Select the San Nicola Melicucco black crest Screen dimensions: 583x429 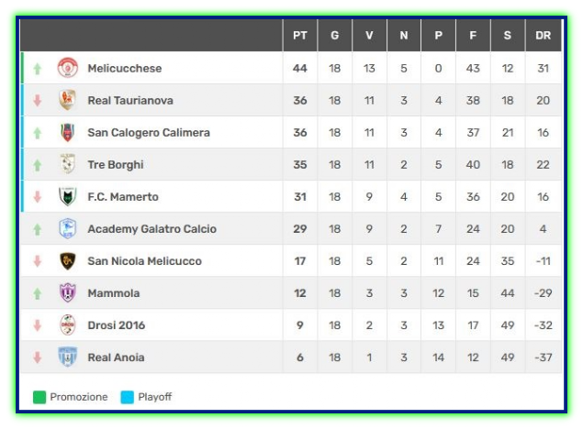(68, 261)
